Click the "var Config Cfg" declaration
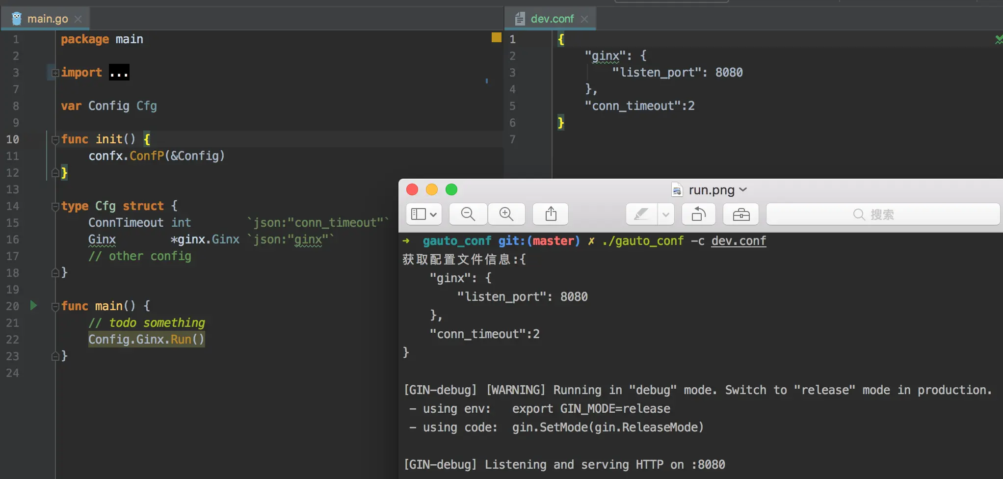The height and width of the screenshot is (479, 1003). [x=109, y=106]
